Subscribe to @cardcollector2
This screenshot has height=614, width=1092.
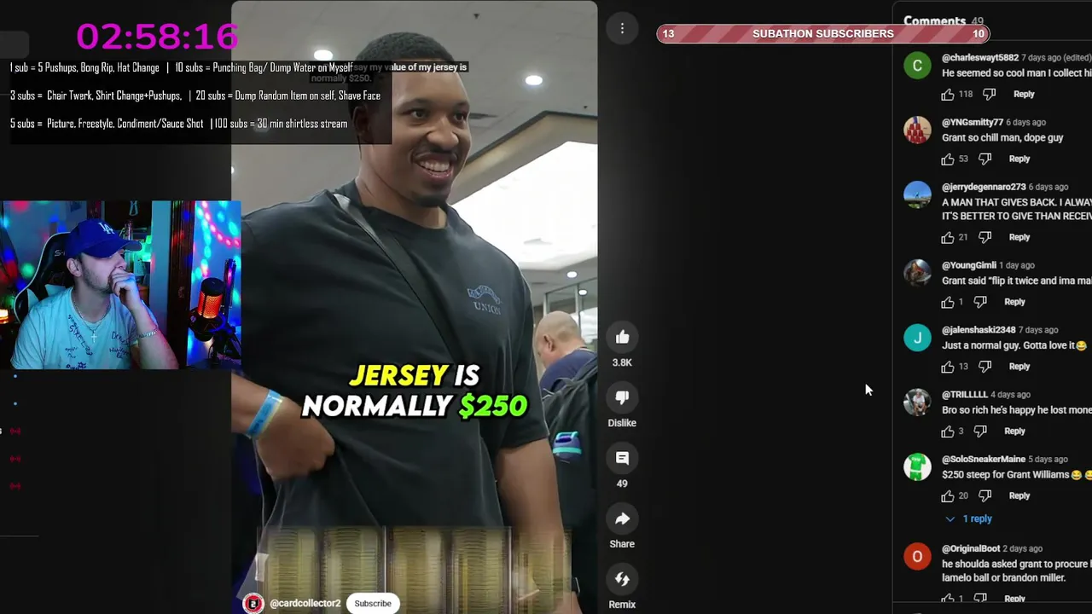pyautogui.click(x=373, y=604)
